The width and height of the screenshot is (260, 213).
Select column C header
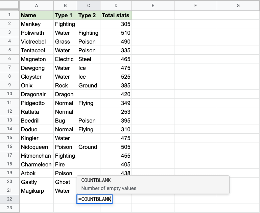point(89,5)
